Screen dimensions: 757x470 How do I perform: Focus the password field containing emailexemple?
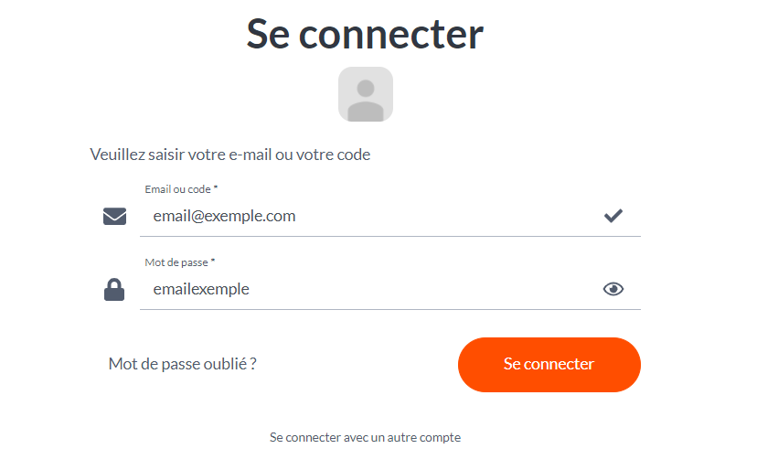(390, 289)
